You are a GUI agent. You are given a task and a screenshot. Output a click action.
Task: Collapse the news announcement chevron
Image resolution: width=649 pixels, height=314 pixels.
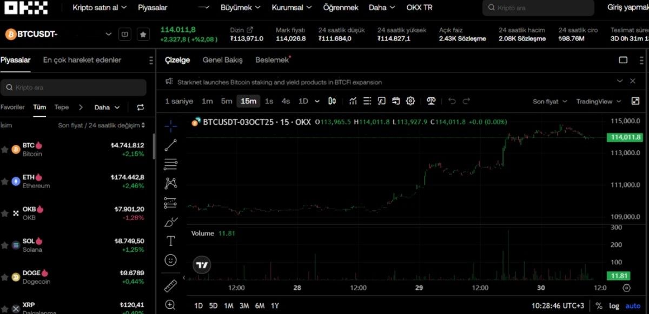620,81
